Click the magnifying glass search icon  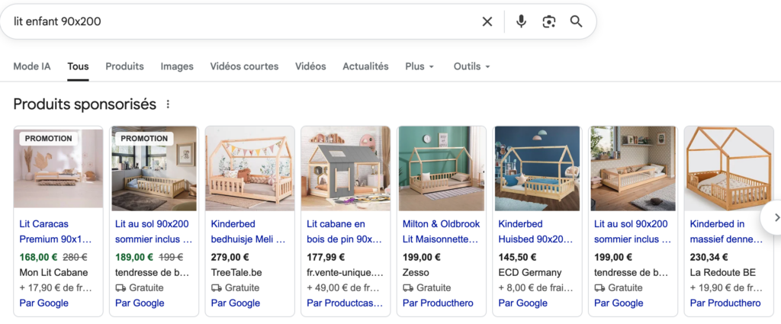[576, 21]
